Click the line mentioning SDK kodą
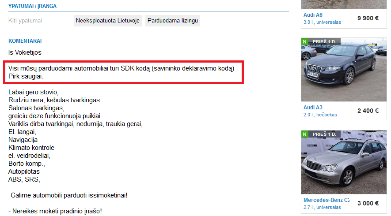Image resolution: width=391 pixels, height=216 pixels. point(121,68)
